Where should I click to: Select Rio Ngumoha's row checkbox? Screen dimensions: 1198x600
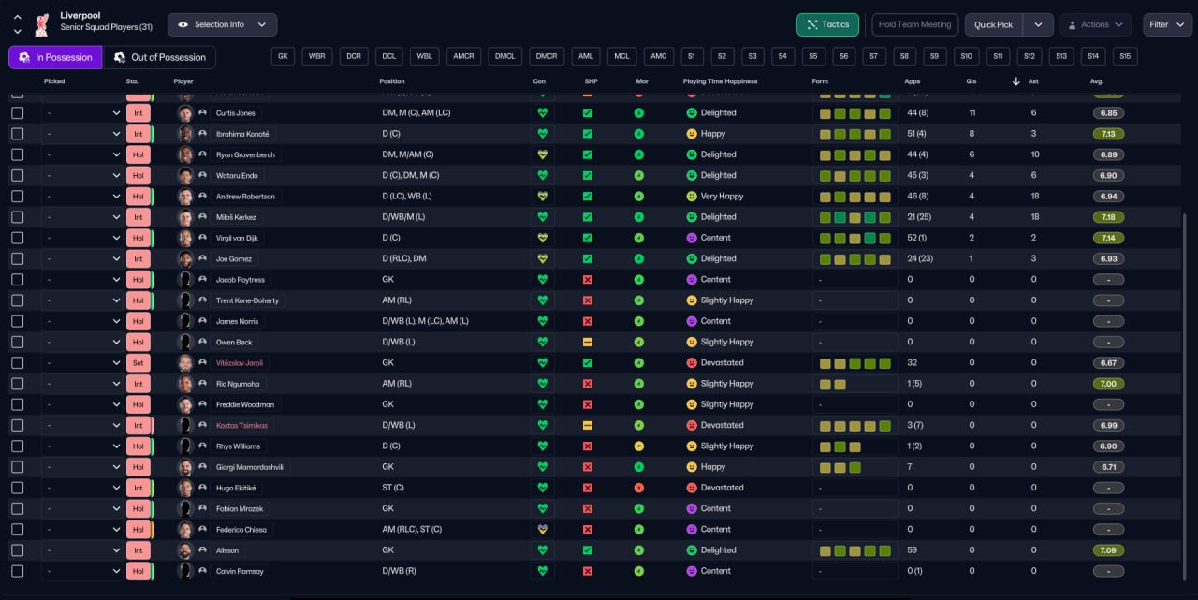pos(17,384)
